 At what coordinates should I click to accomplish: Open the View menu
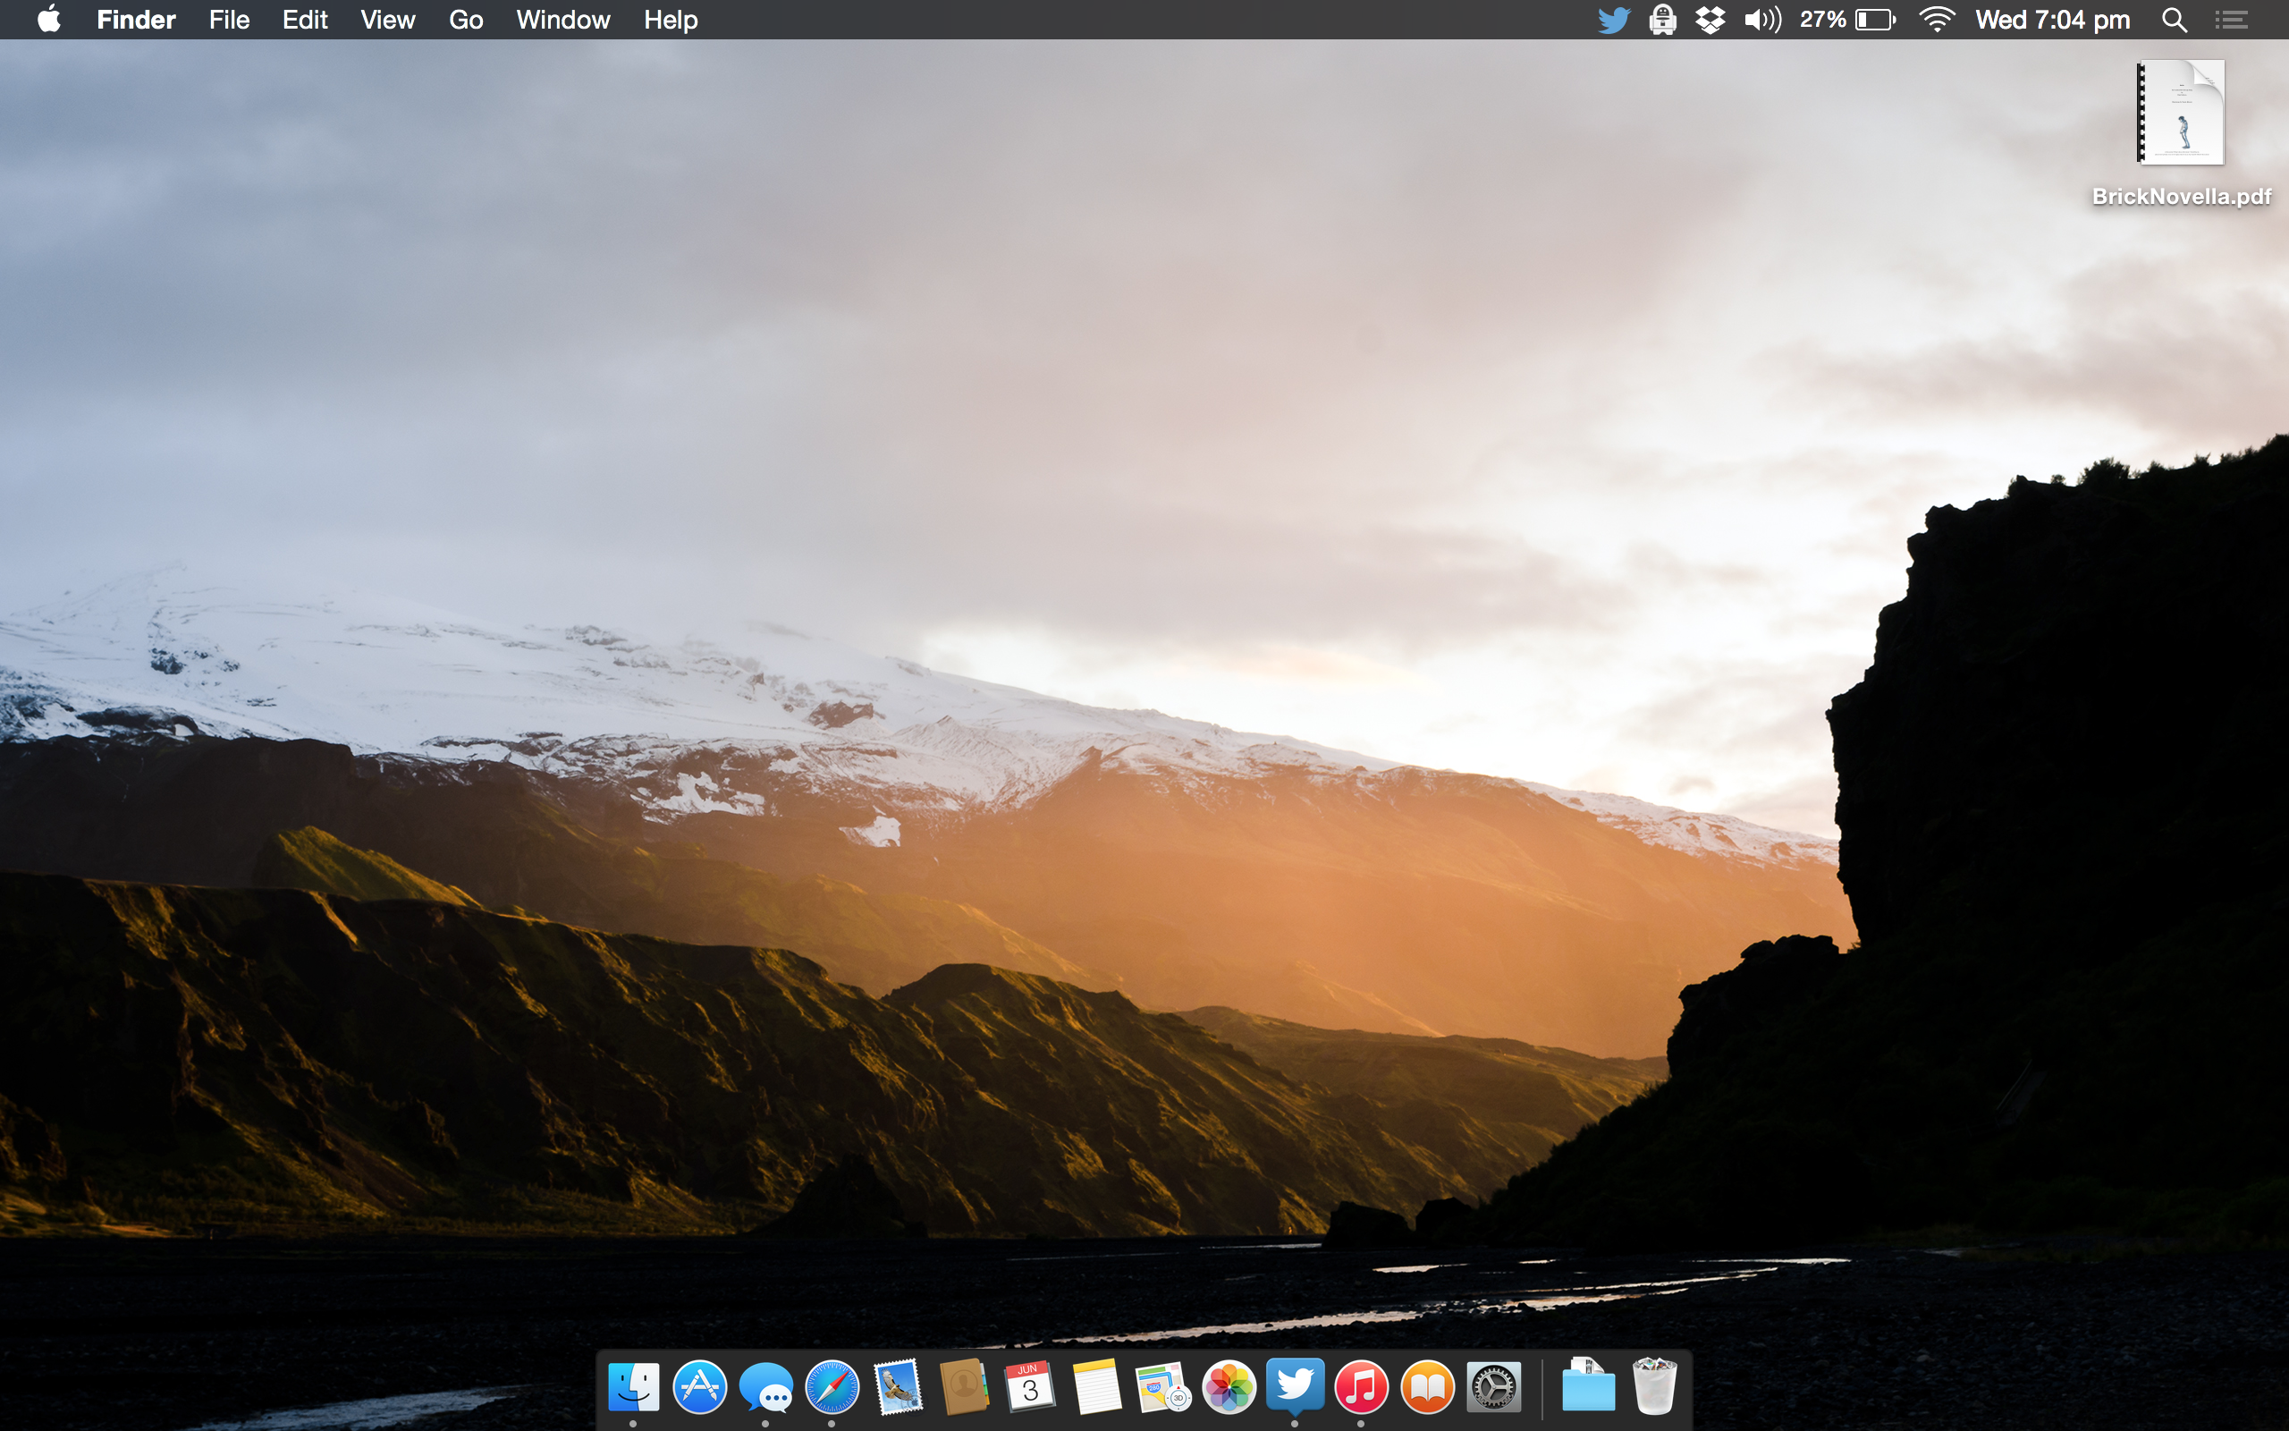[x=388, y=19]
